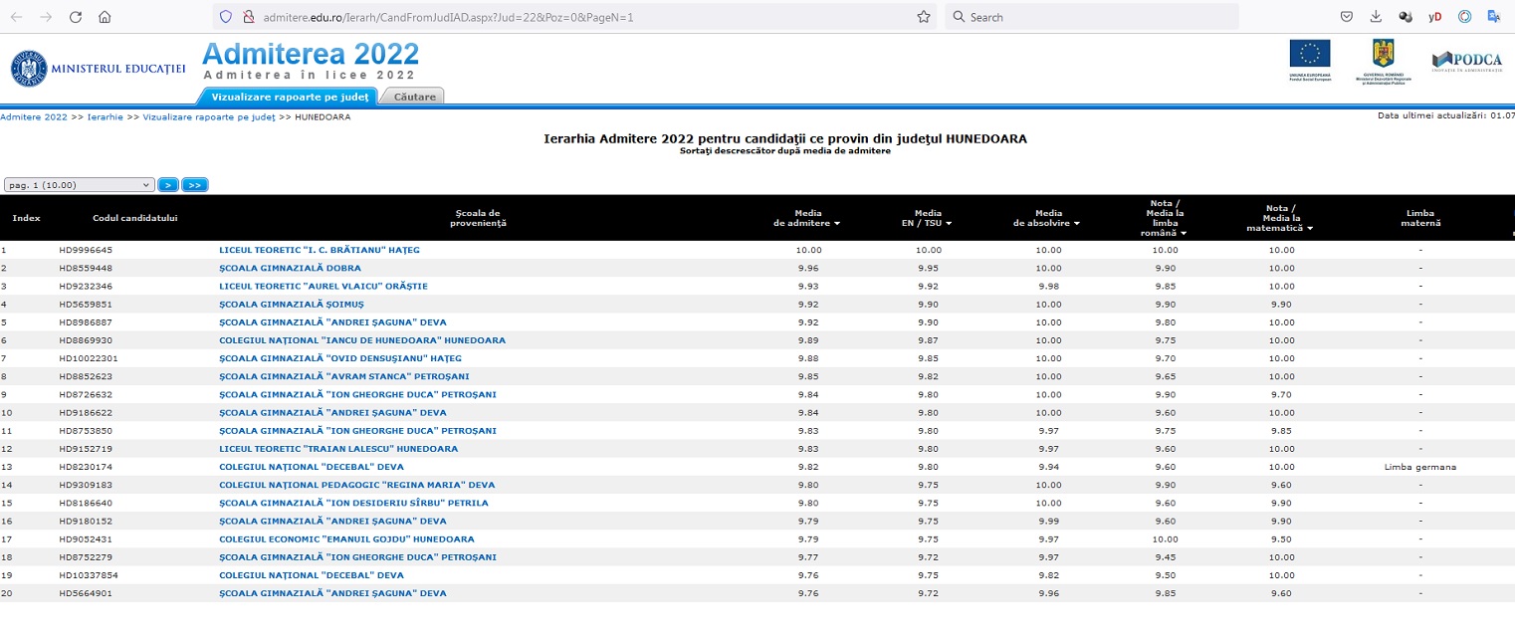Switch to the Căutare tab
This screenshot has height=639, width=1515.
click(x=414, y=97)
